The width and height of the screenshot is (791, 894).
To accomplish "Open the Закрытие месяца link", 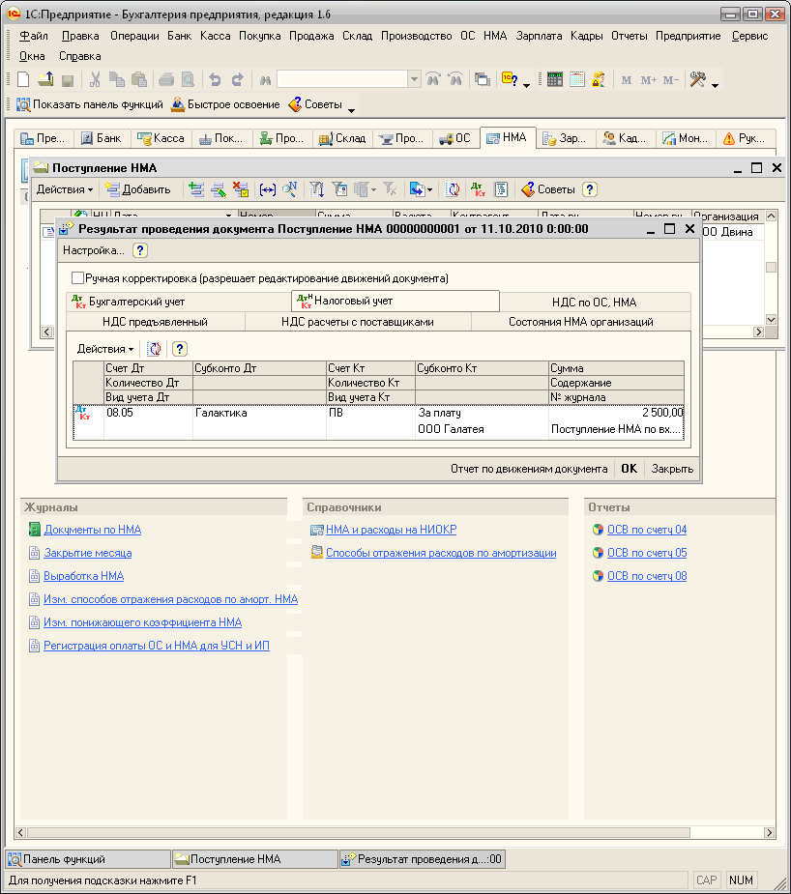I will 88,553.
